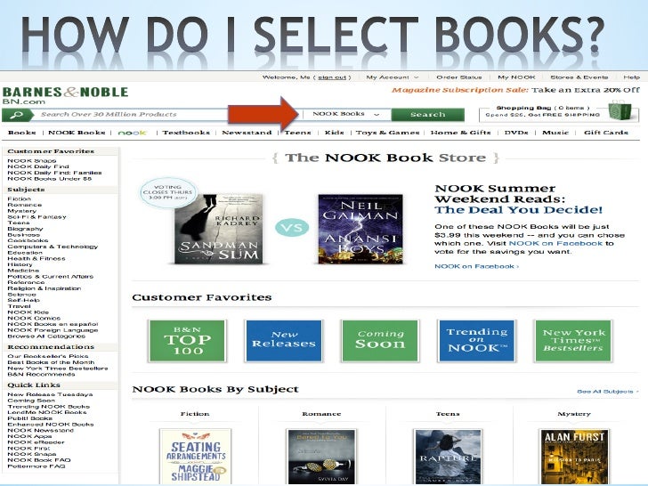The width and height of the screenshot is (648, 486).
Task: Open the green shopping bag icon
Action: 620,110
